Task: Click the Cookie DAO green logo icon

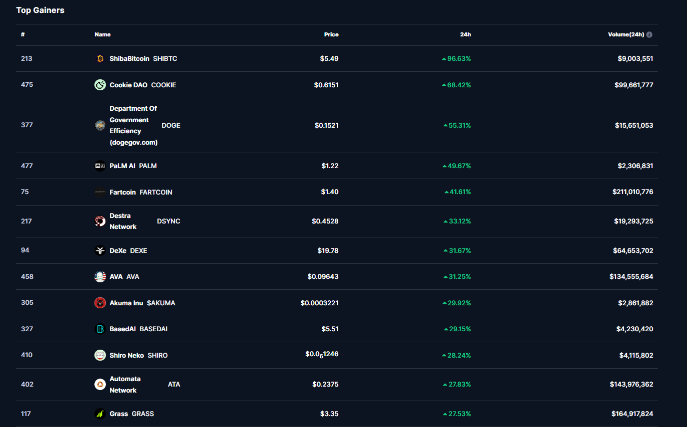Action: [x=100, y=85]
